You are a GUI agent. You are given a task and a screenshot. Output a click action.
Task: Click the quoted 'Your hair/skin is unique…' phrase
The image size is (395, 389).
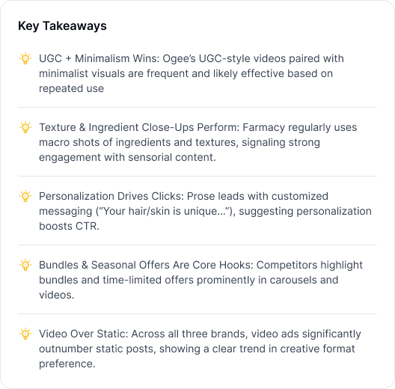tap(164, 211)
